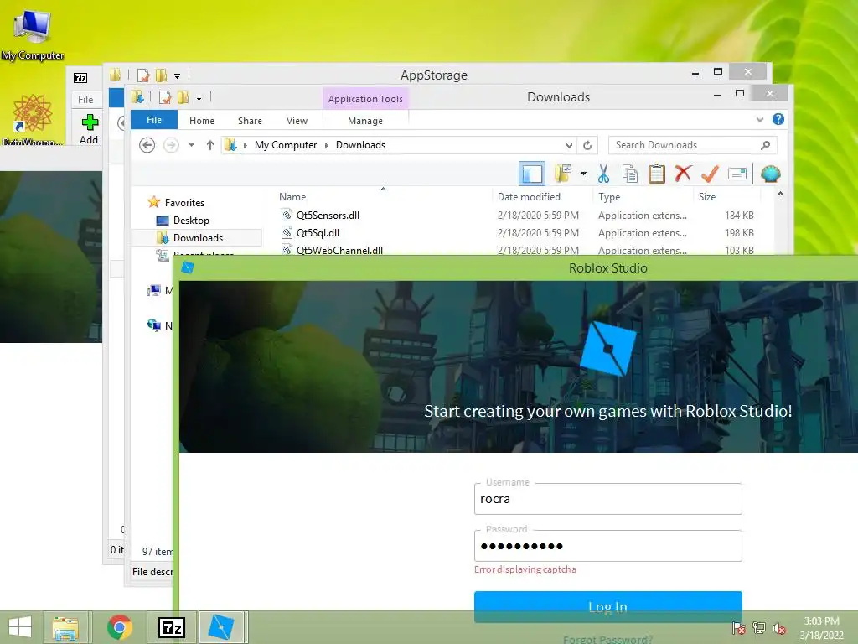Viewport: 858px width, 644px height.
Task: Click the Up one level arrow
Action: click(x=210, y=145)
